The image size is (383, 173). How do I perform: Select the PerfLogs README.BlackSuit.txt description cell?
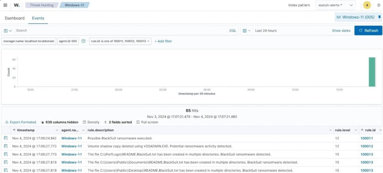179,154
